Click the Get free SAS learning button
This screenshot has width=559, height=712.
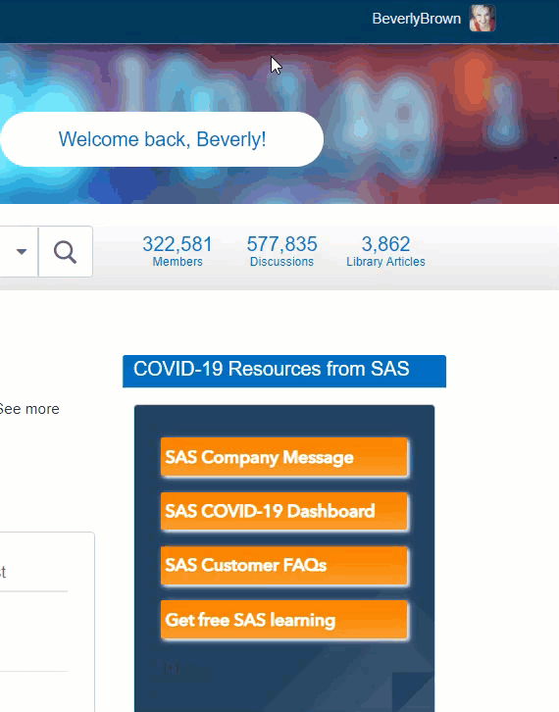[284, 620]
